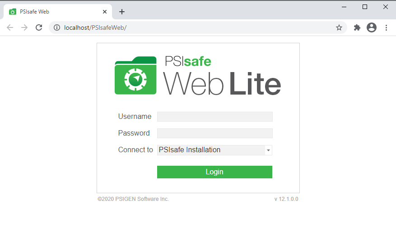Click the browser back arrow
Screen dimensions: 396x236
click(x=10, y=27)
